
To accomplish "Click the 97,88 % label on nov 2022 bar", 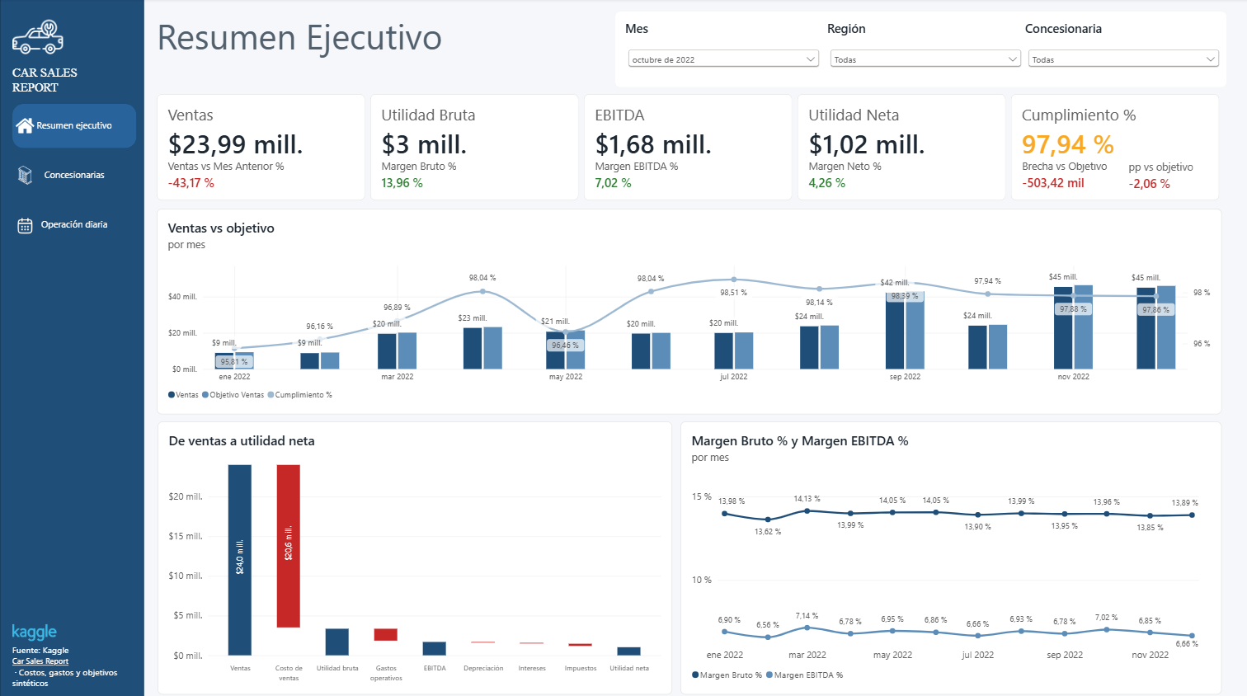I will [x=1074, y=309].
